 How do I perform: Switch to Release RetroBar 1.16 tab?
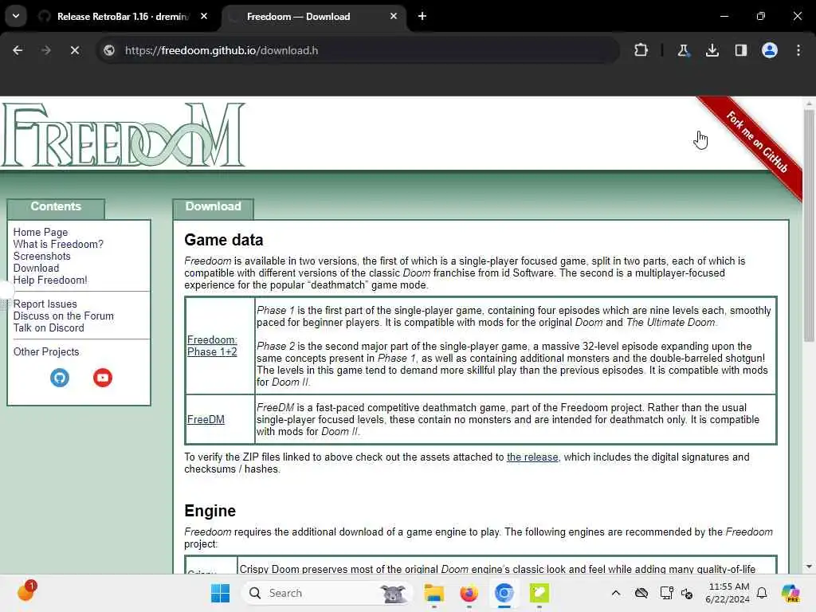tap(122, 17)
